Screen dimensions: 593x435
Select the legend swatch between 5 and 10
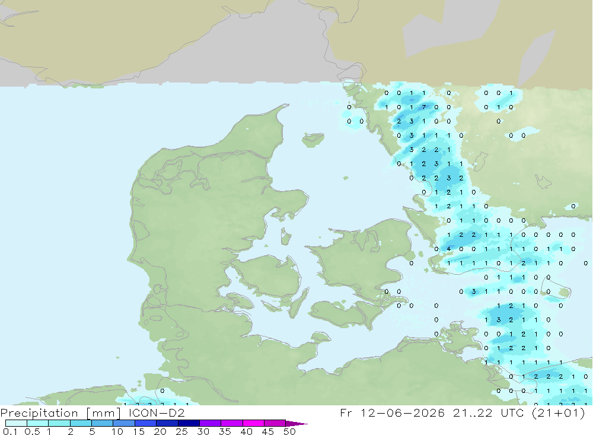[x=103, y=423]
